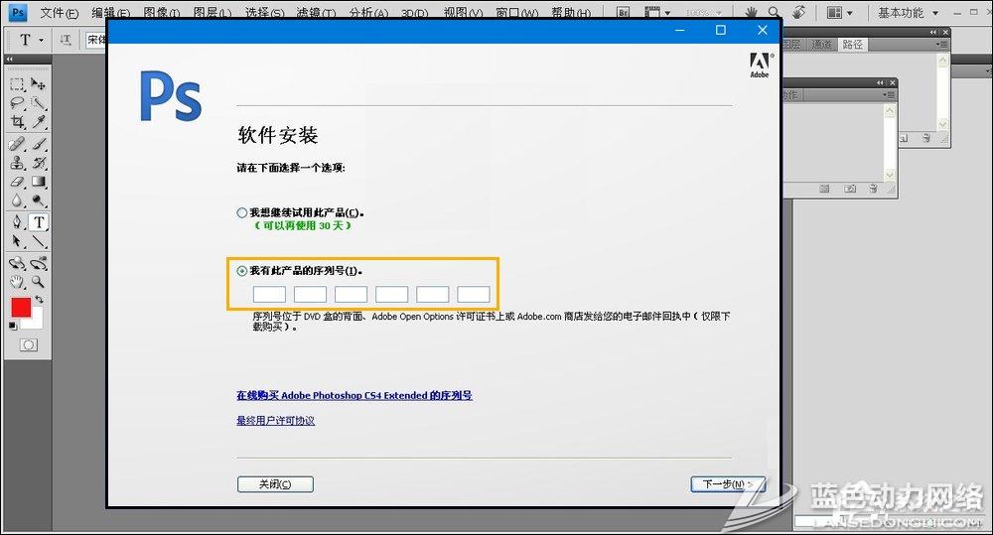Select 'I have a serial number' radio option
Viewport: 993px width, 535px height.
(x=242, y=270)
